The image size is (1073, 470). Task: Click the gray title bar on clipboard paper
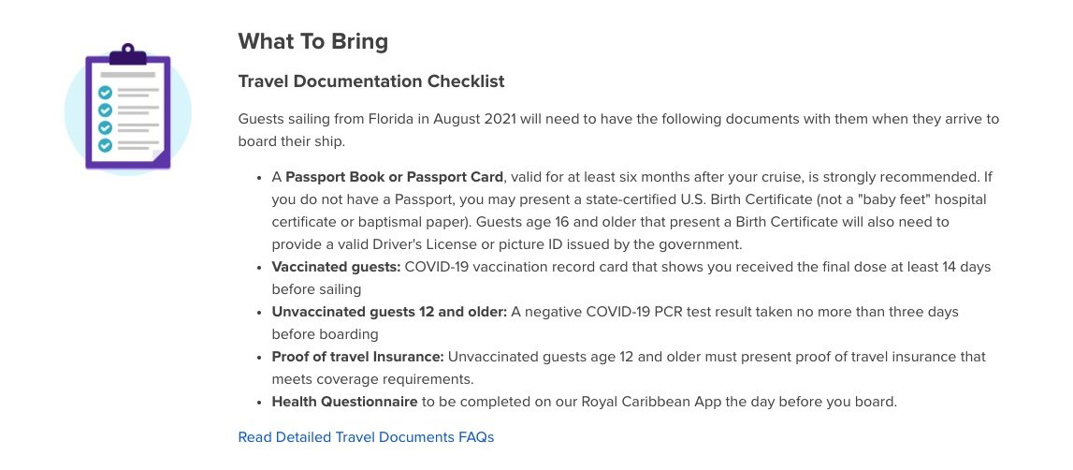point(128,74)
